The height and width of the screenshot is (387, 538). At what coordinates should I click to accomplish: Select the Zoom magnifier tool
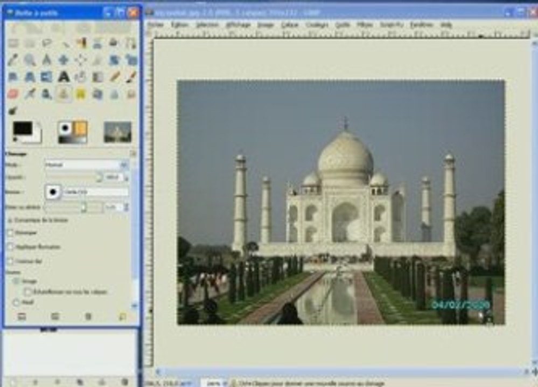tap(30, 60)
